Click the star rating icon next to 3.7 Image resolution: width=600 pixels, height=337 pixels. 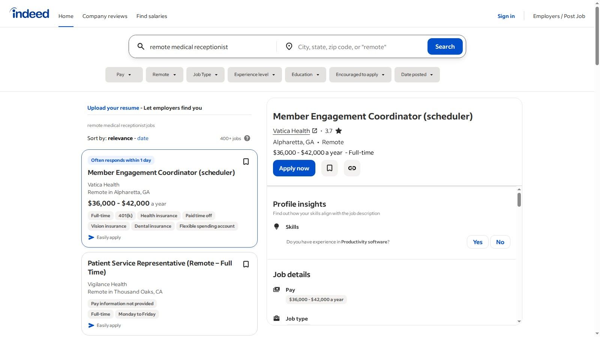click(x=338, y=131)
